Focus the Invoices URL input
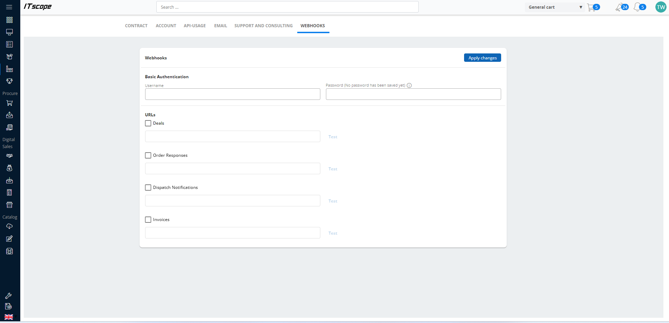 [233, 233]
